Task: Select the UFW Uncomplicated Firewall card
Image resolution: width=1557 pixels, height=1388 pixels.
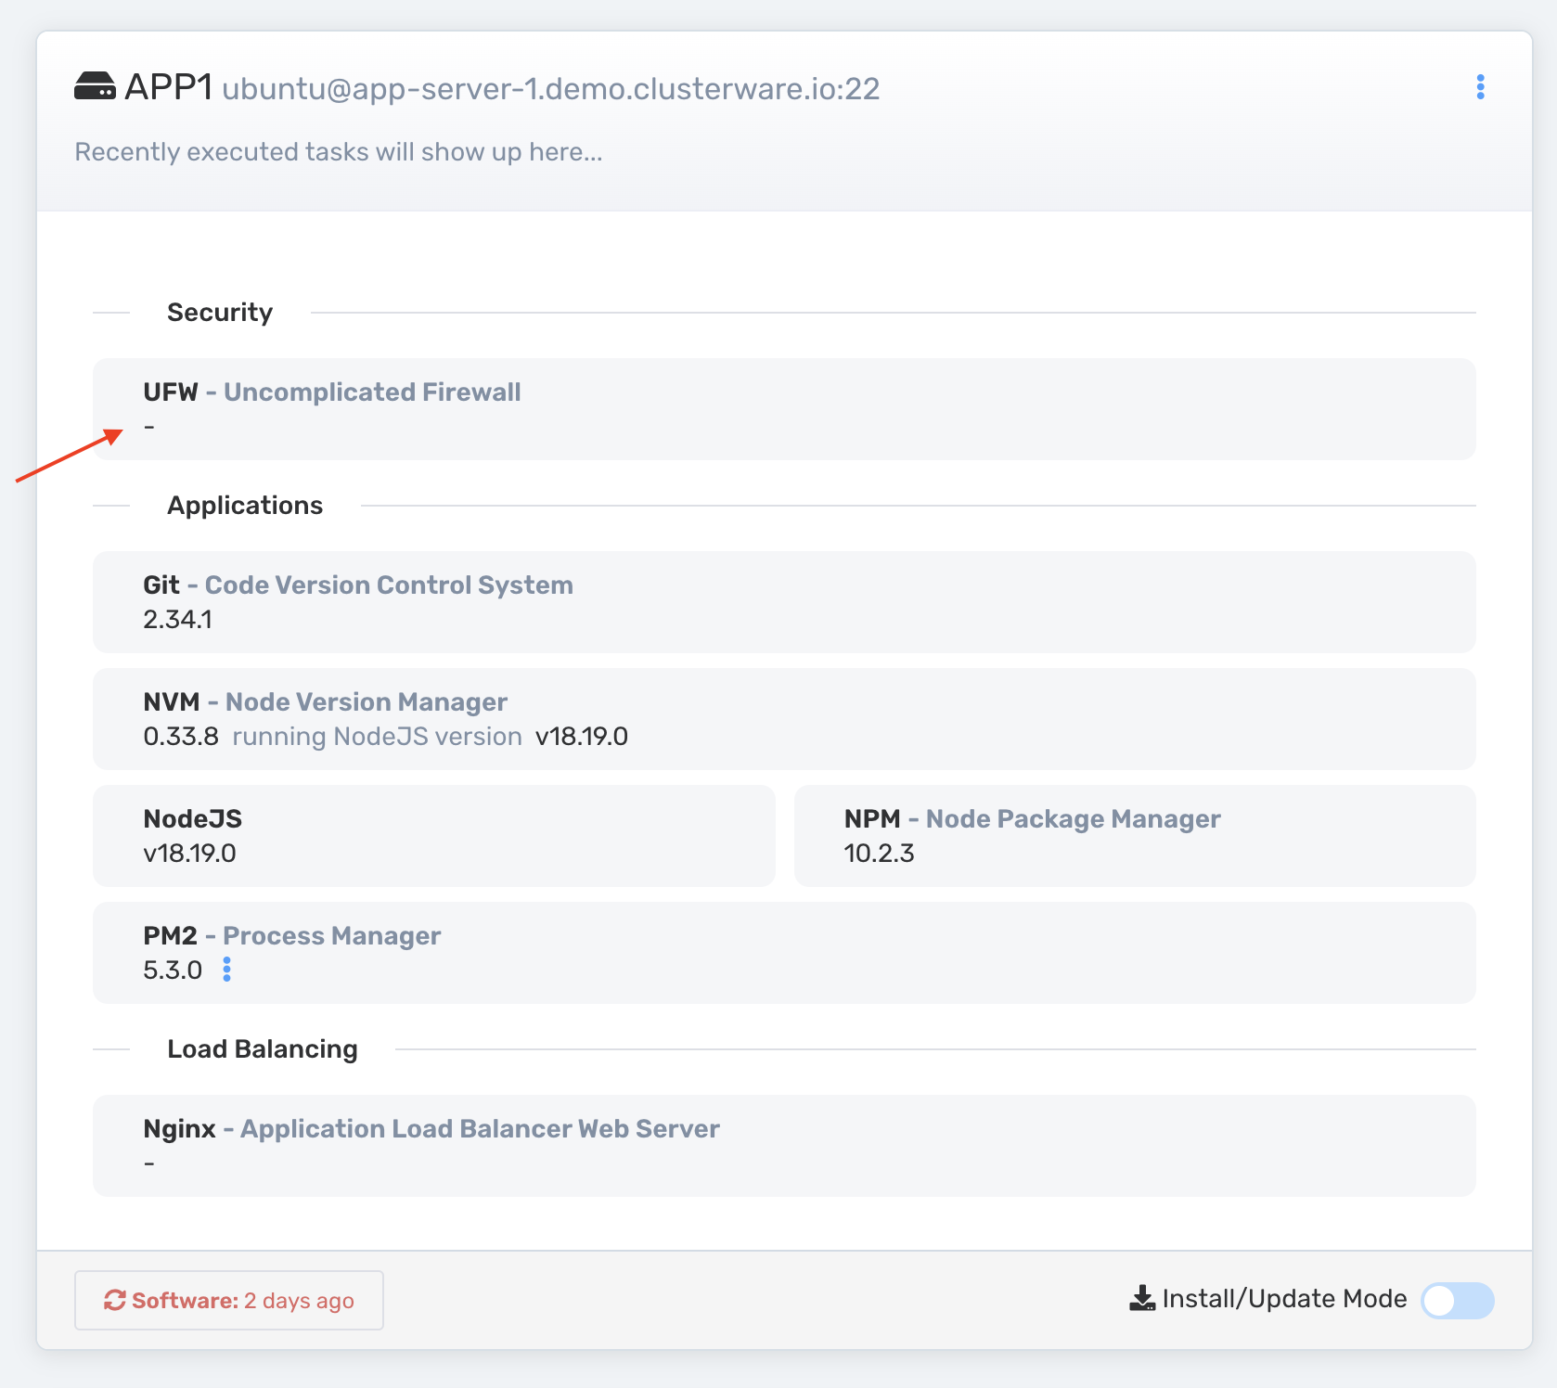Action: [x=784, y=409]
